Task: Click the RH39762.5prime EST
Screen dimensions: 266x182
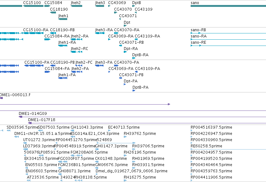Action: pyautogui.click(x=125, y=137)
